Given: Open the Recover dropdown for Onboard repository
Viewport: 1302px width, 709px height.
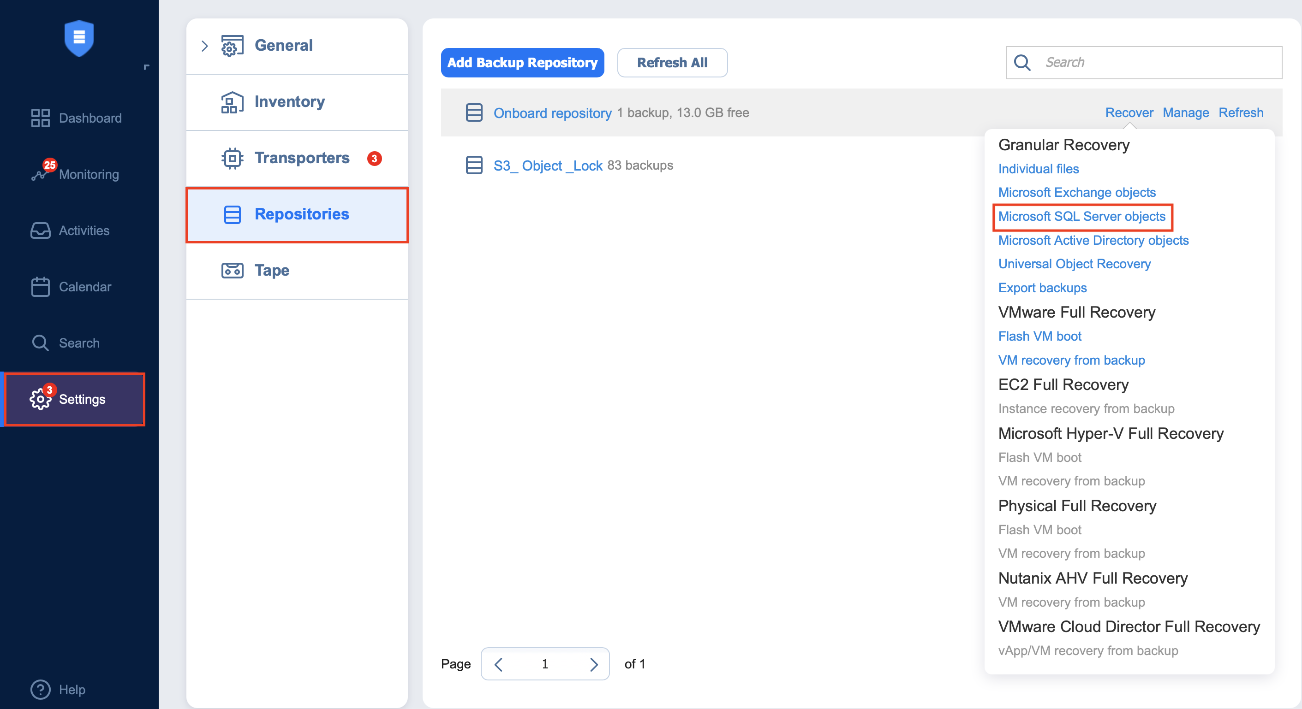Looking at the screenshot, I should pyautogui.click(x=1129, y=112).
